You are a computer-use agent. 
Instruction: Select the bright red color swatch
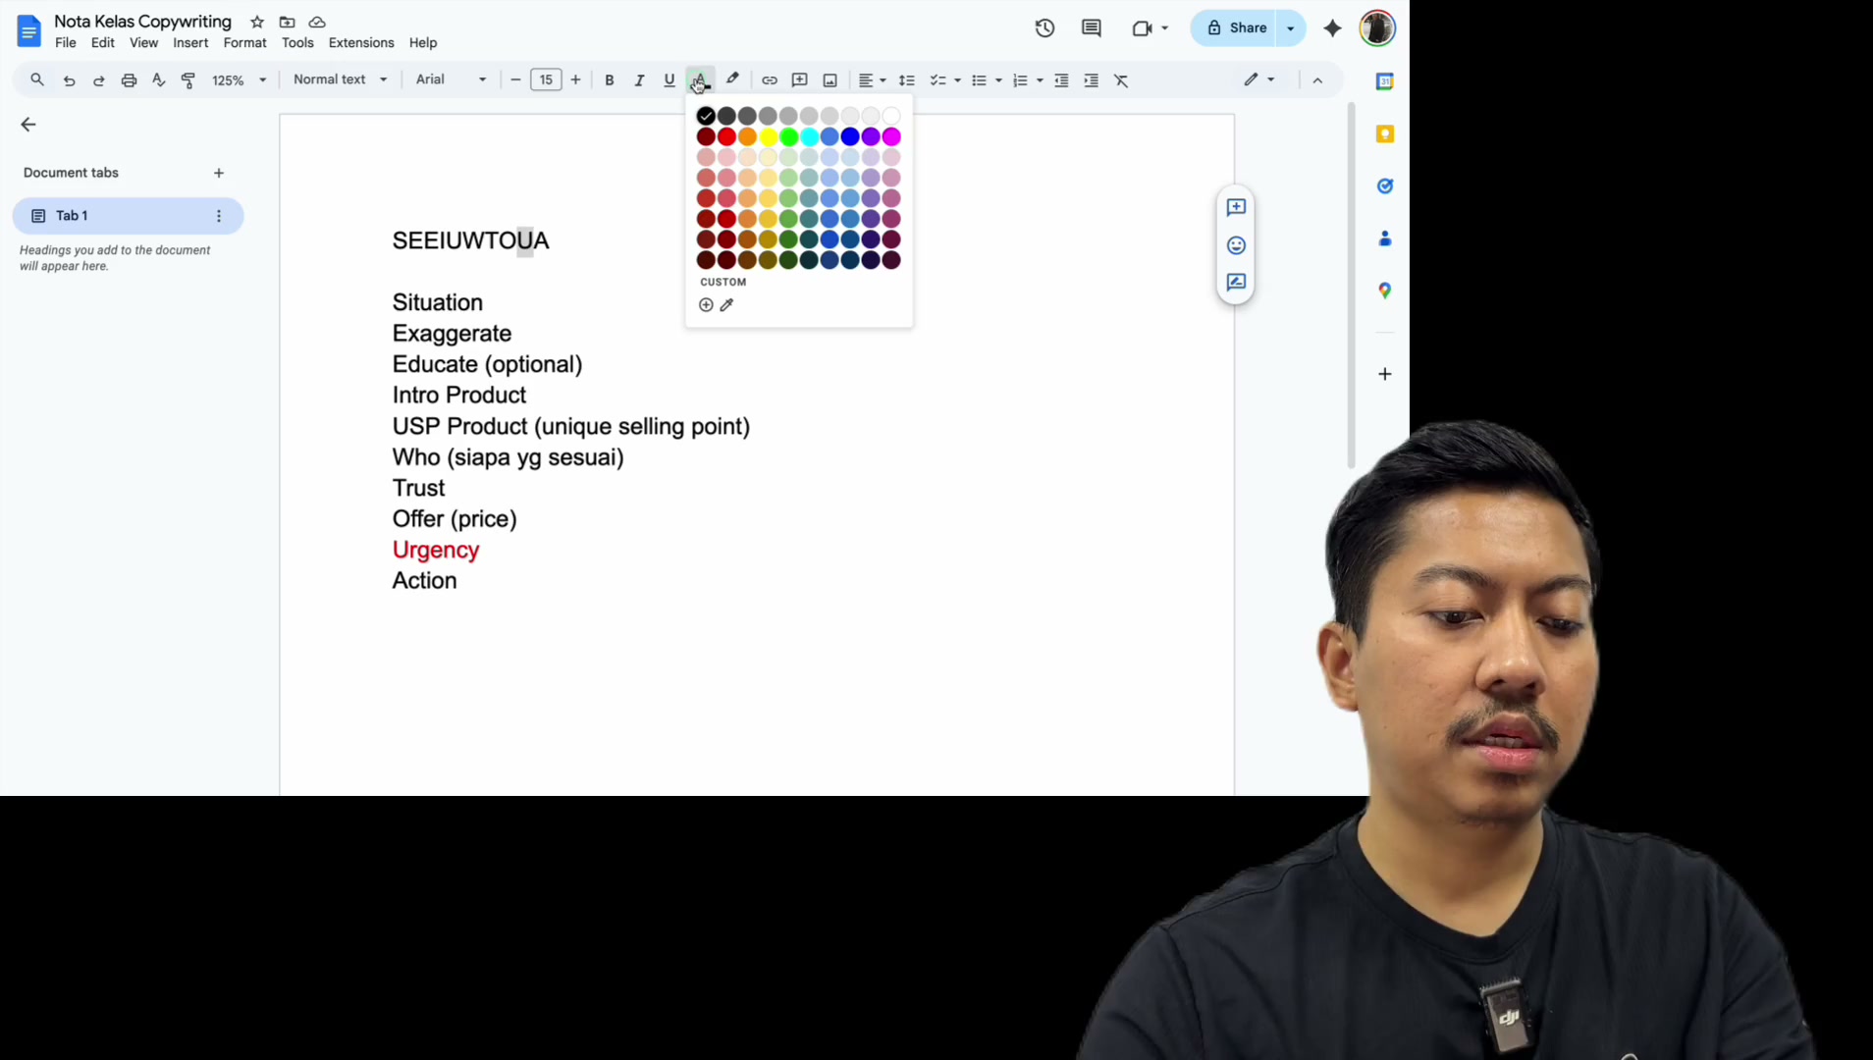tap(726, 136)
